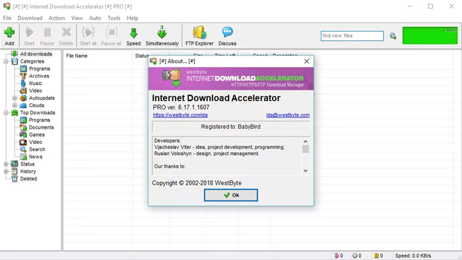This screenshot has height=260, width=462.
Task: Launch the FTP Explorer tool
Action: pos(199,36)
